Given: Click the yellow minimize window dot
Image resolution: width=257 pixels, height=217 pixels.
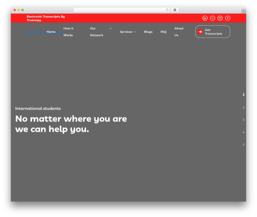Looking at the screenshot, I should point(19,10).
